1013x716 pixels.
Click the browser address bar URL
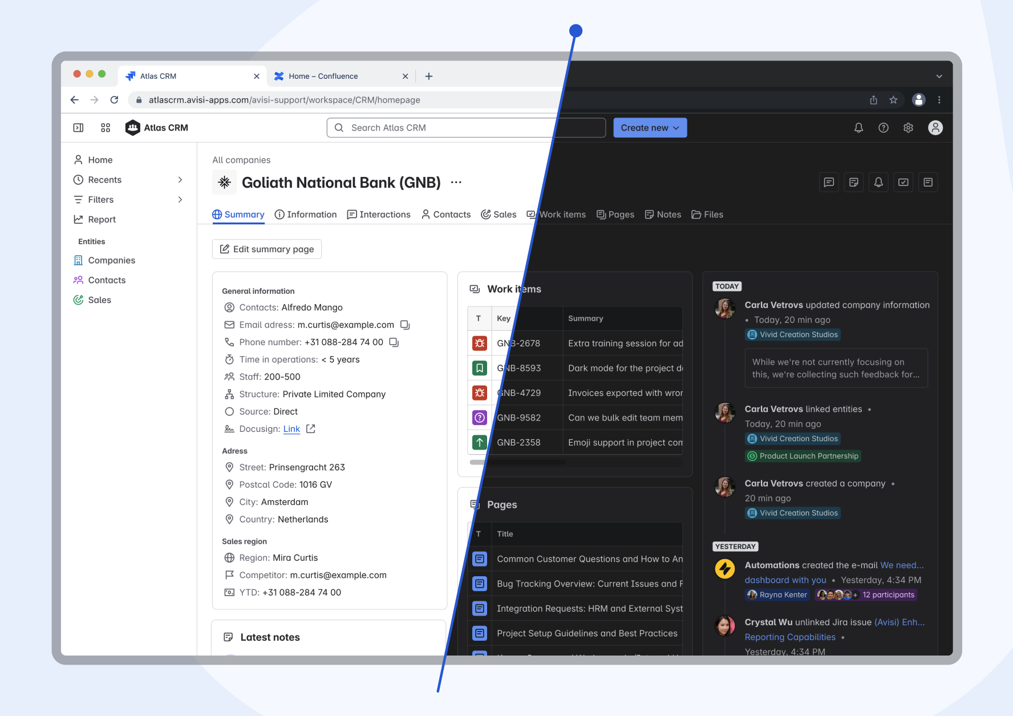click(284, 100)
